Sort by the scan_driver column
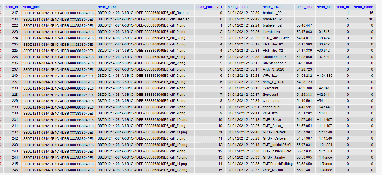Viewport: 382px width, 175px height. [272, 7]
